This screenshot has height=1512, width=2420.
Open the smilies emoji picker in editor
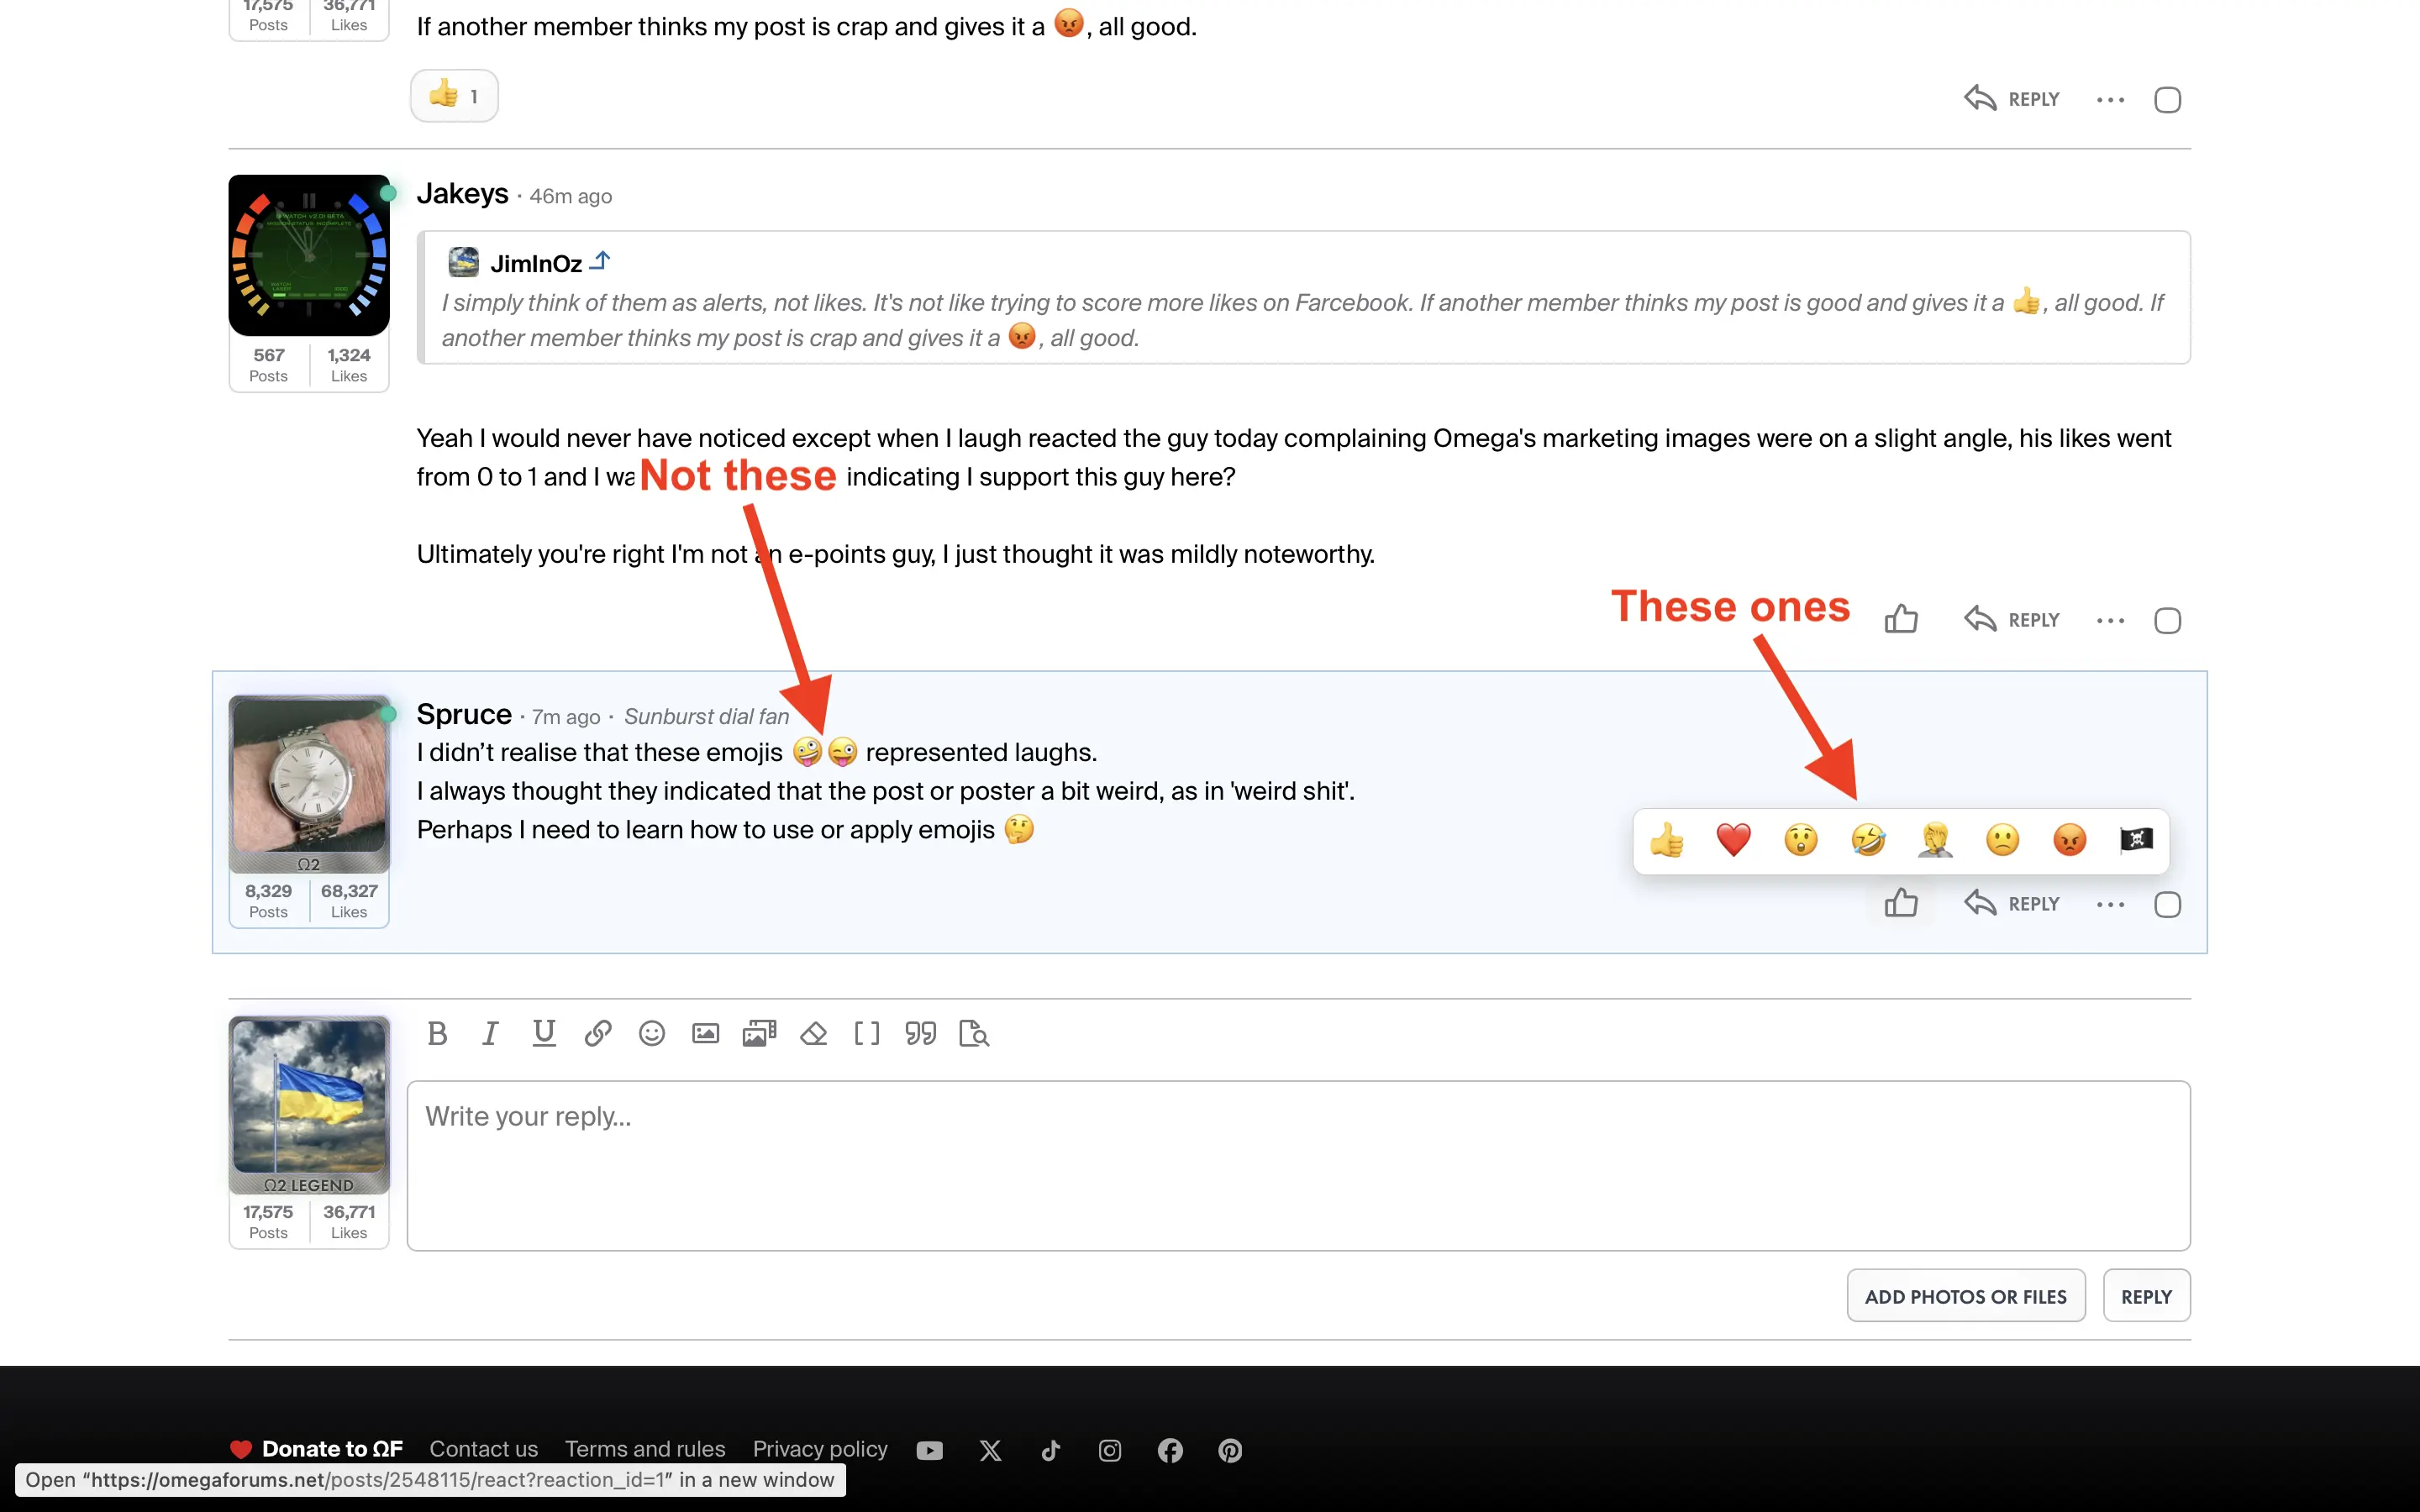(x=651, y=1033)
